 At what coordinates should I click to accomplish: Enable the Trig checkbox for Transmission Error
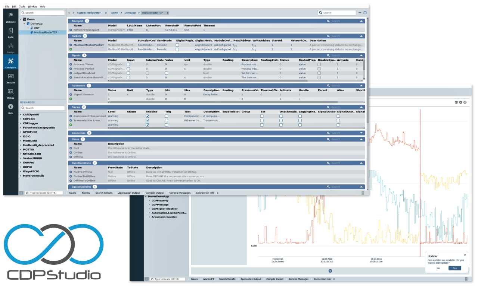pos(166,120)
